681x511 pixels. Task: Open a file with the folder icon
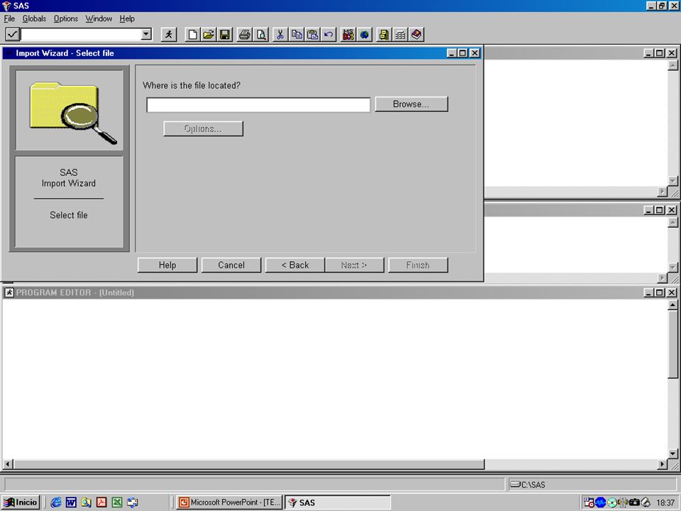coord(209,34)
